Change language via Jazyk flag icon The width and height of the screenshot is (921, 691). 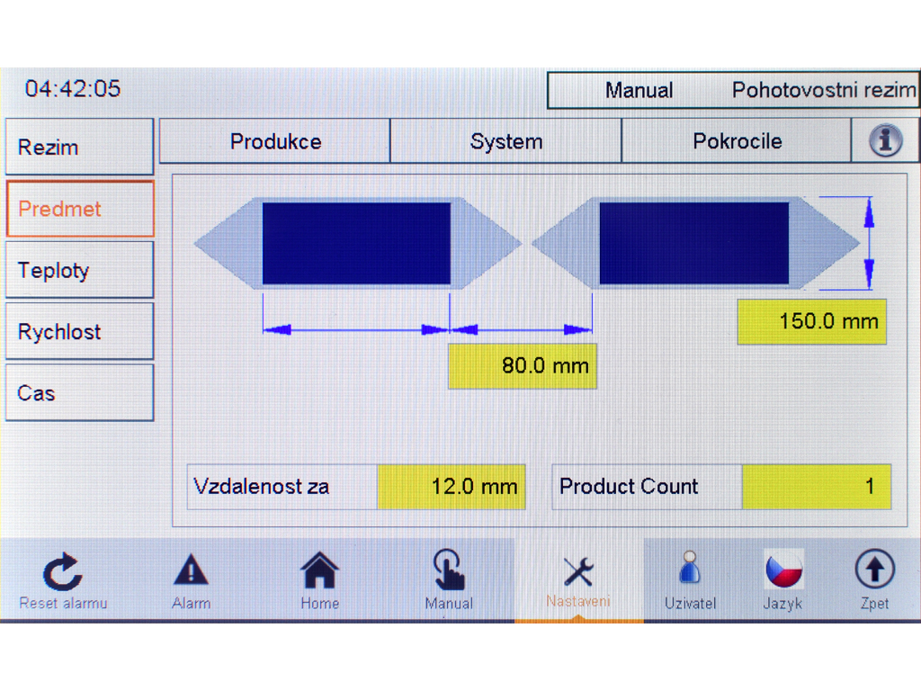point(782,570)
